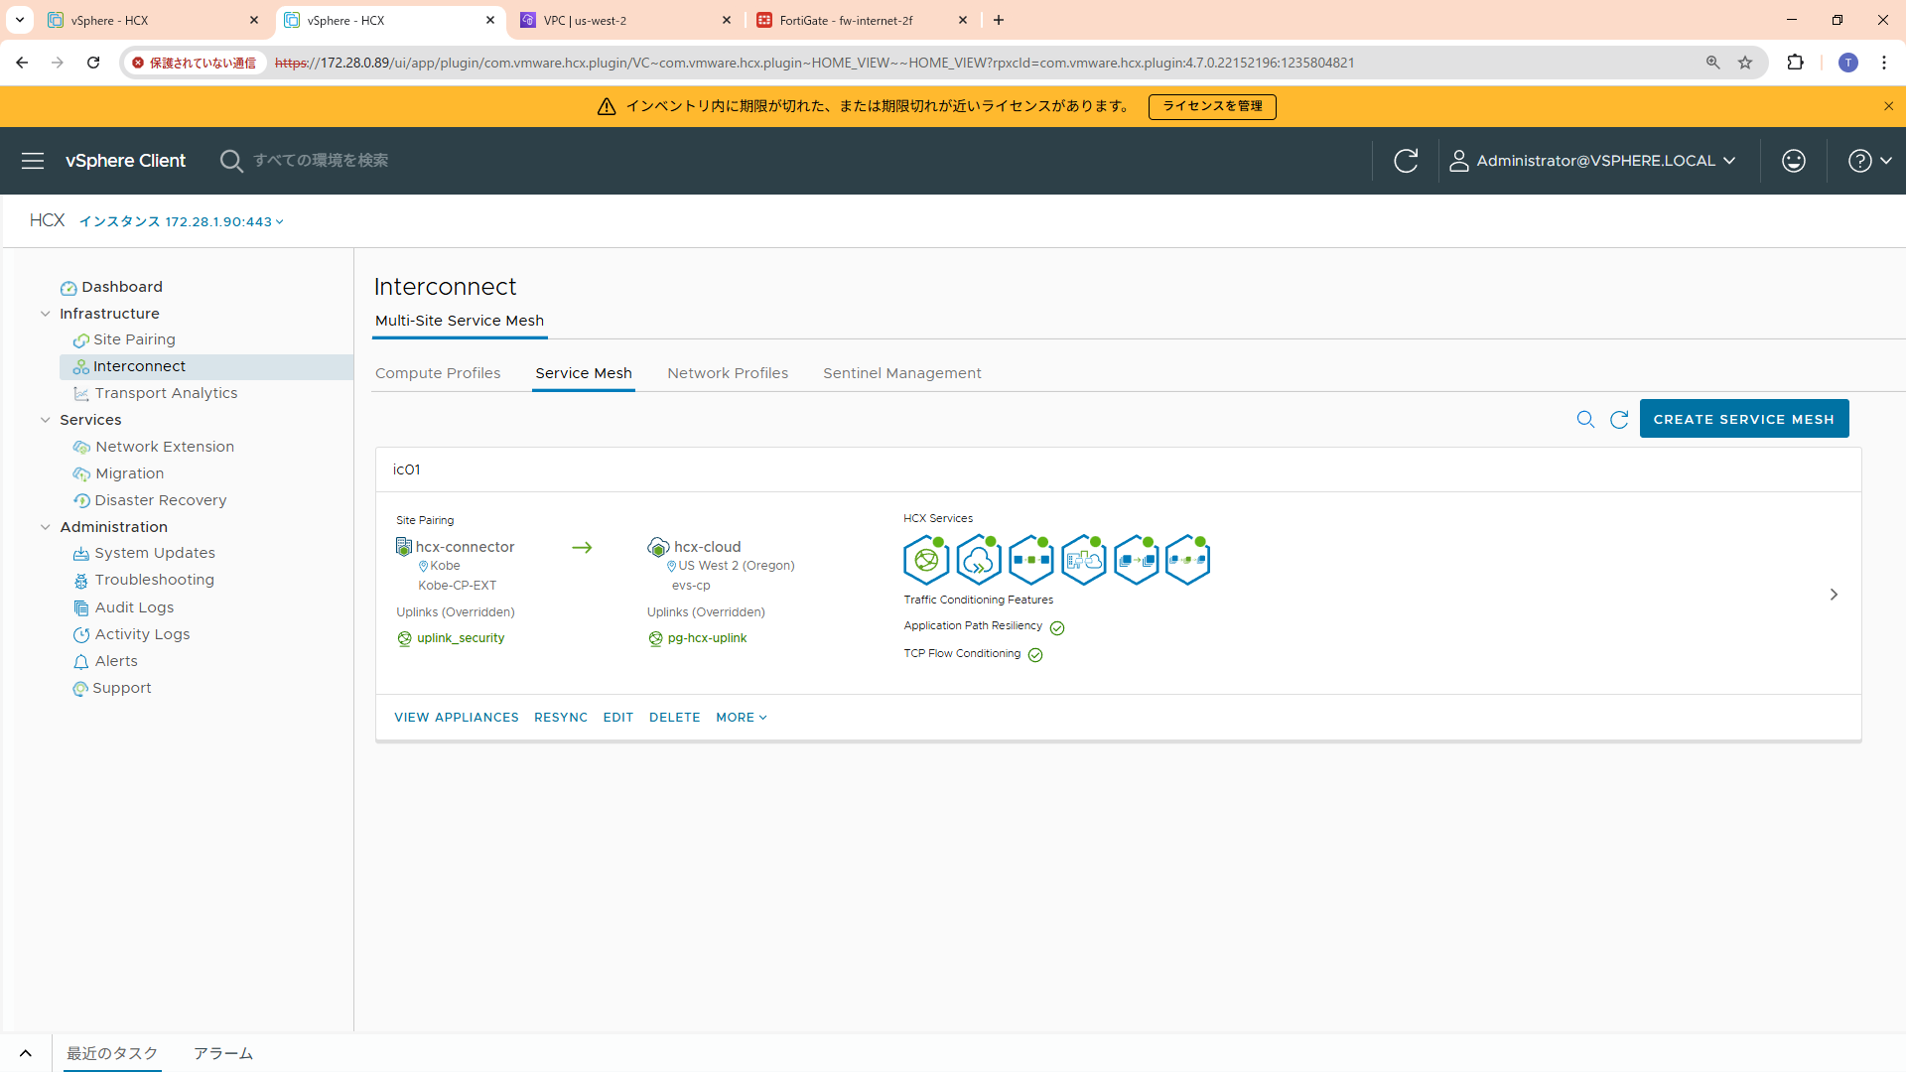1906x1072 pixels.
Task: Click the smiley feedback icon
Action: pyautogui.click(x=1793, y=161)
